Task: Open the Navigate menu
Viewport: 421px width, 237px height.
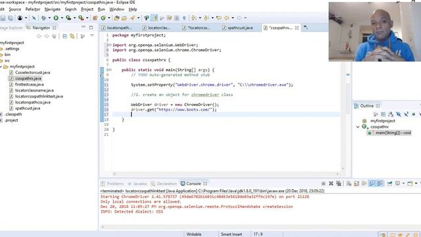Action: click(53, 9)
